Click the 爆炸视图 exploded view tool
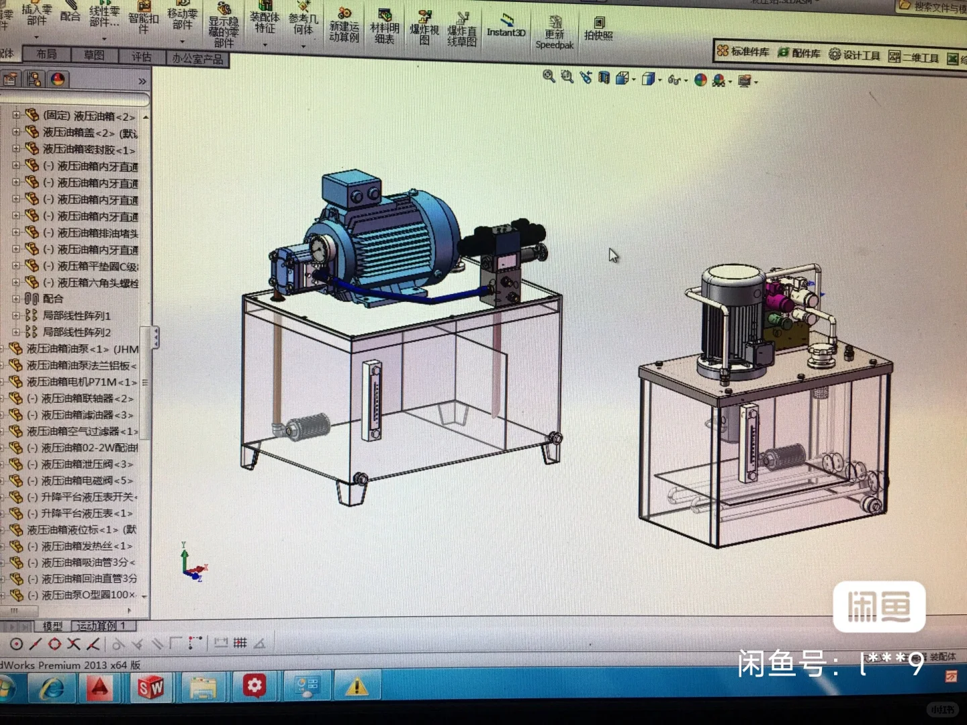The width and height of the screenshot is (967, 725). 424,28
